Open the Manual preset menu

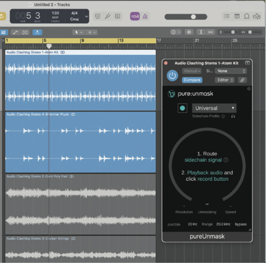(x=192, y=71)
